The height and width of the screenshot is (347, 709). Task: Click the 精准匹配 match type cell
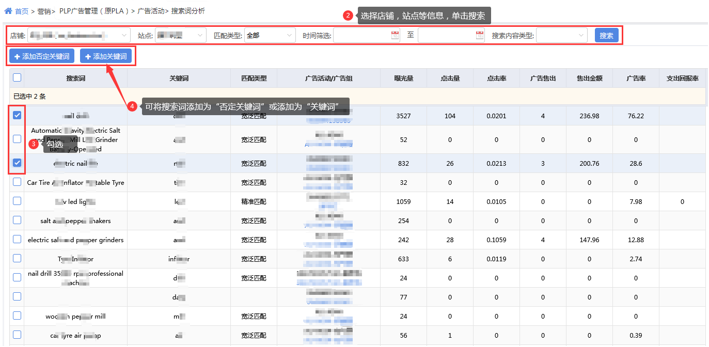click(x=254, y=202)
